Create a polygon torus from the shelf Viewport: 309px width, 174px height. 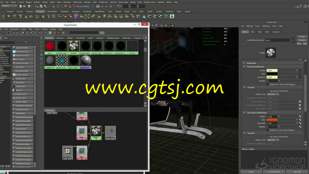coord(37,16)
